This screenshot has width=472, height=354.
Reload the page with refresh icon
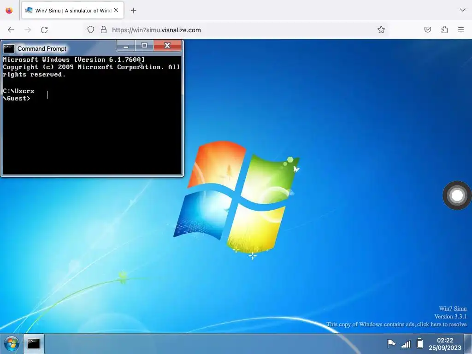click(44, 30)
